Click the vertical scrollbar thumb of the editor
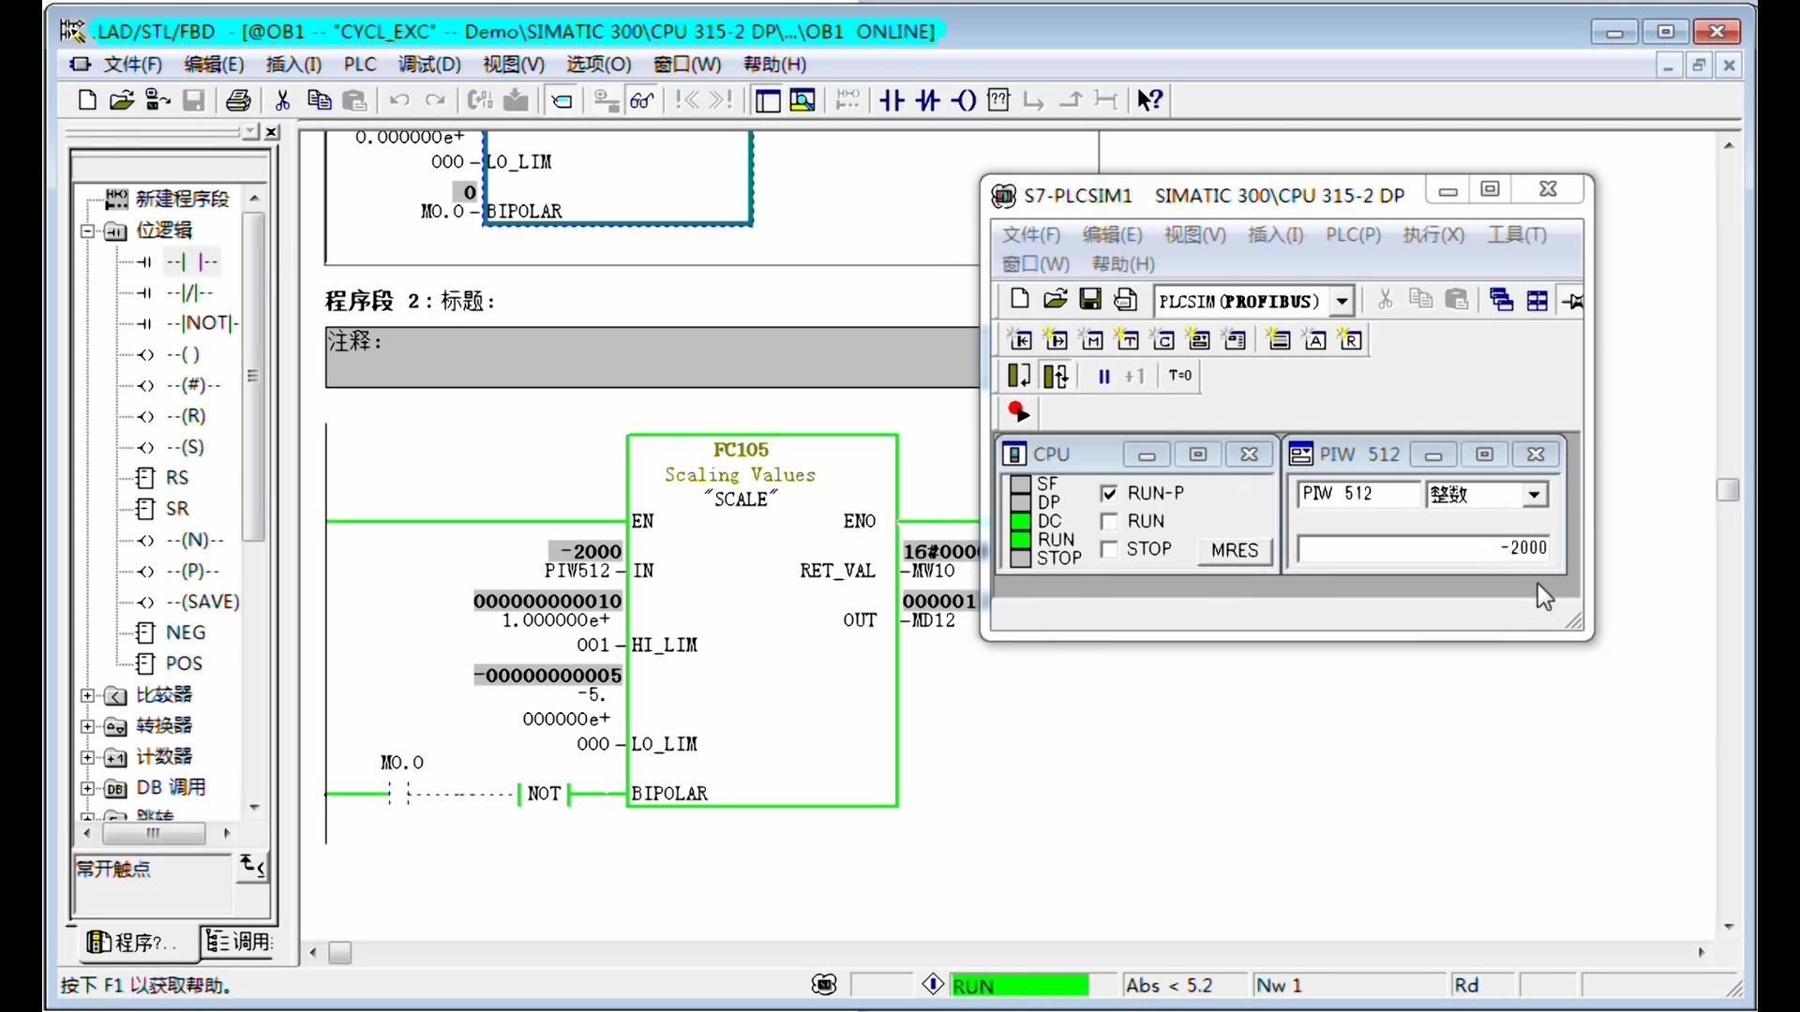This screenshot has width=1800, height=1012. (x=1728, y=489)
